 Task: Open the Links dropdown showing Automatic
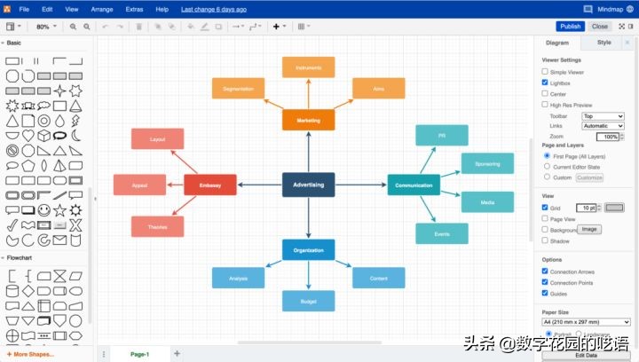(x=603, y=126)
